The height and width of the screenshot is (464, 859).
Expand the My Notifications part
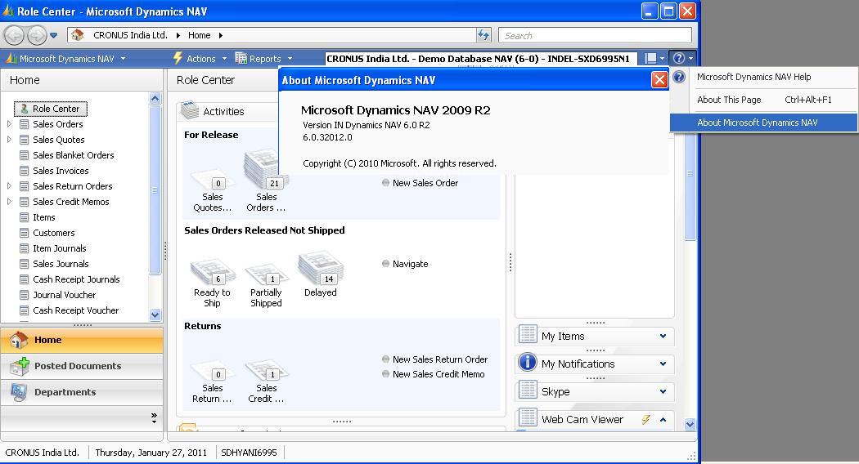pos(663,364)
